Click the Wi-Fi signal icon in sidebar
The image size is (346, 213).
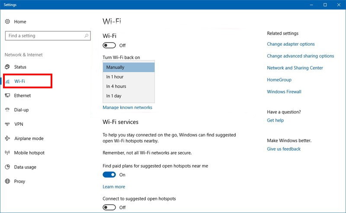click(7, 81)
